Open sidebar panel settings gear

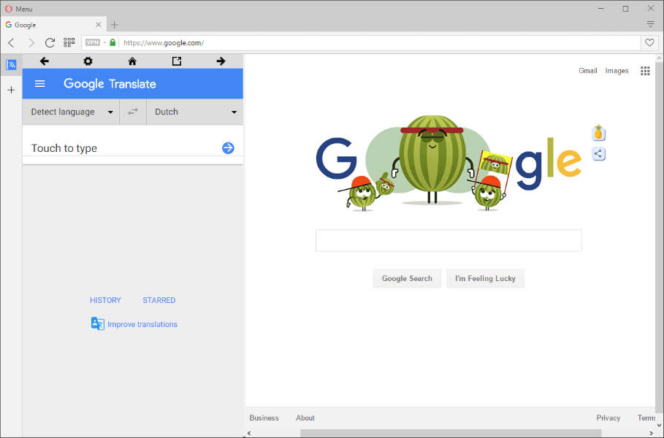click(88, 61)
